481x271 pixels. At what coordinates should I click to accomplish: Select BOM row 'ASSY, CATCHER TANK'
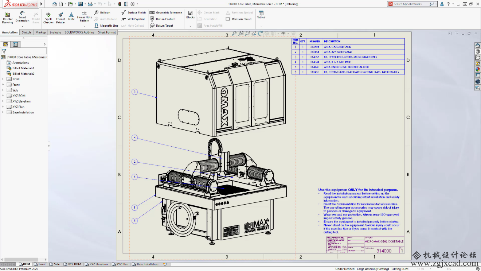348,47
